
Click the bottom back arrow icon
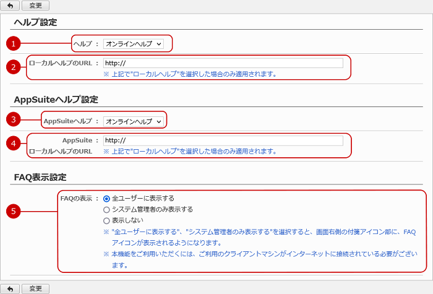10,288
